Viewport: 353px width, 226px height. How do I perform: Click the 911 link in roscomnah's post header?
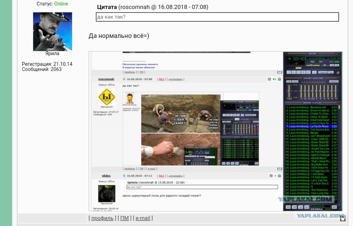pyautogui.click(x=161, y=79)
